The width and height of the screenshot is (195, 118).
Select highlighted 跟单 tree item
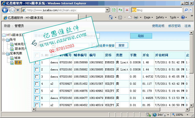(x=18, y=63)
